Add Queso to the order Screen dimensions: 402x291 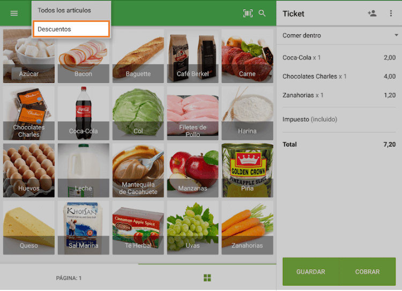pos(29,227)
